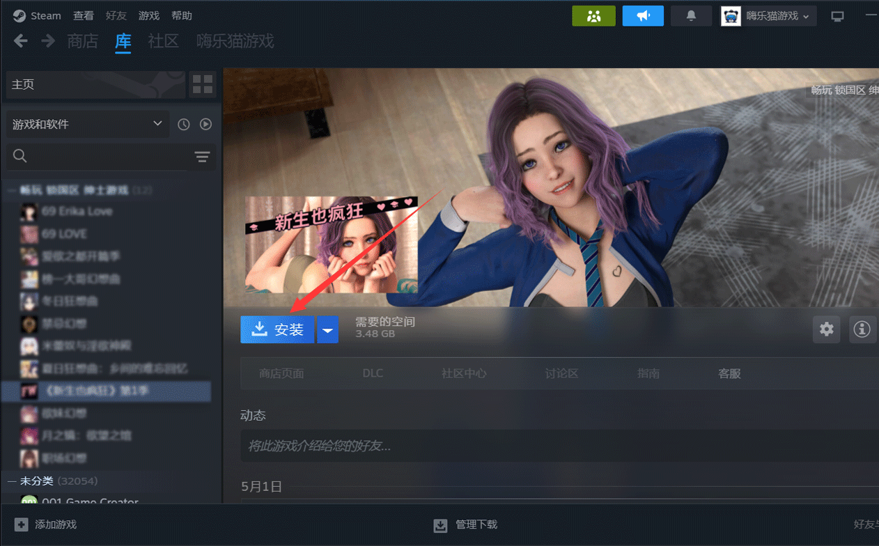Click the back navigation arrow
Viewport: 879px width, 546px height.
point(20,40)
